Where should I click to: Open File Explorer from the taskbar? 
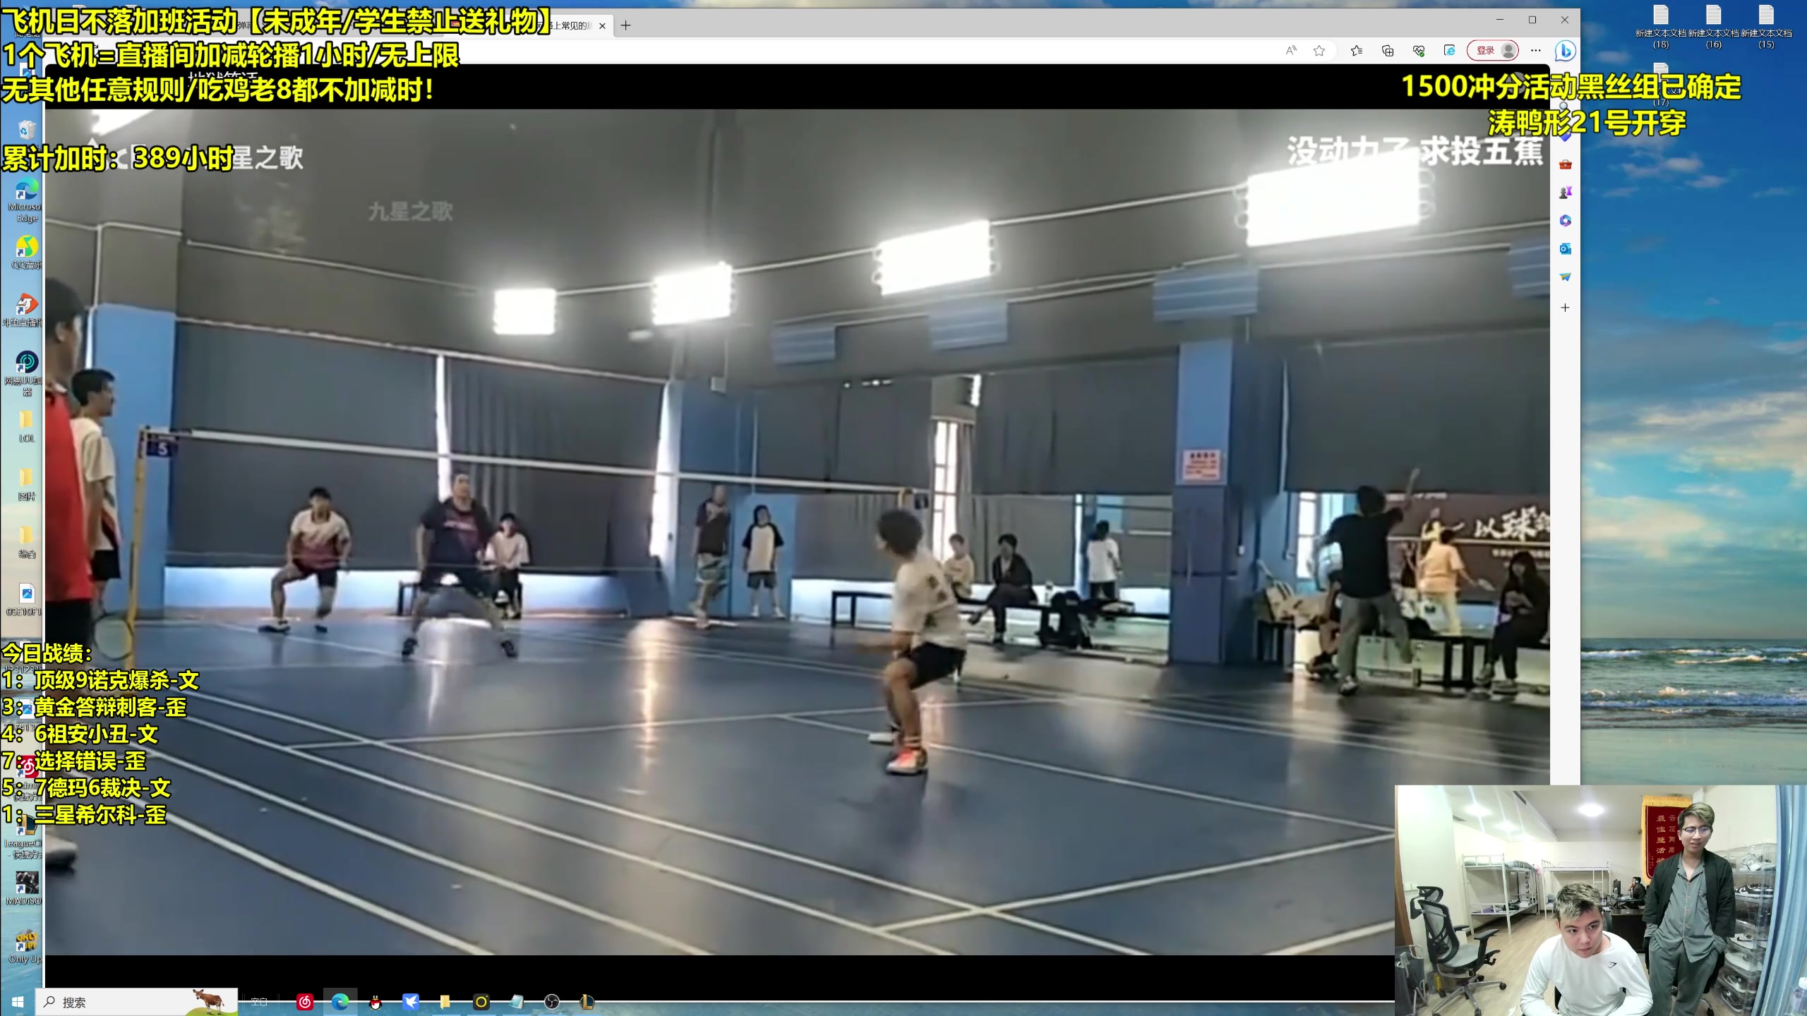pos(445,1002)
